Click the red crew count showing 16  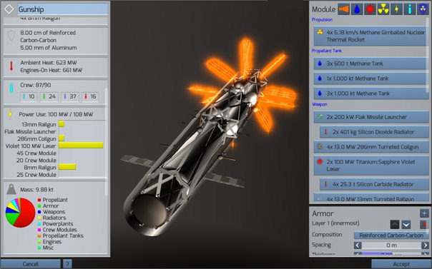pos(90,96)
